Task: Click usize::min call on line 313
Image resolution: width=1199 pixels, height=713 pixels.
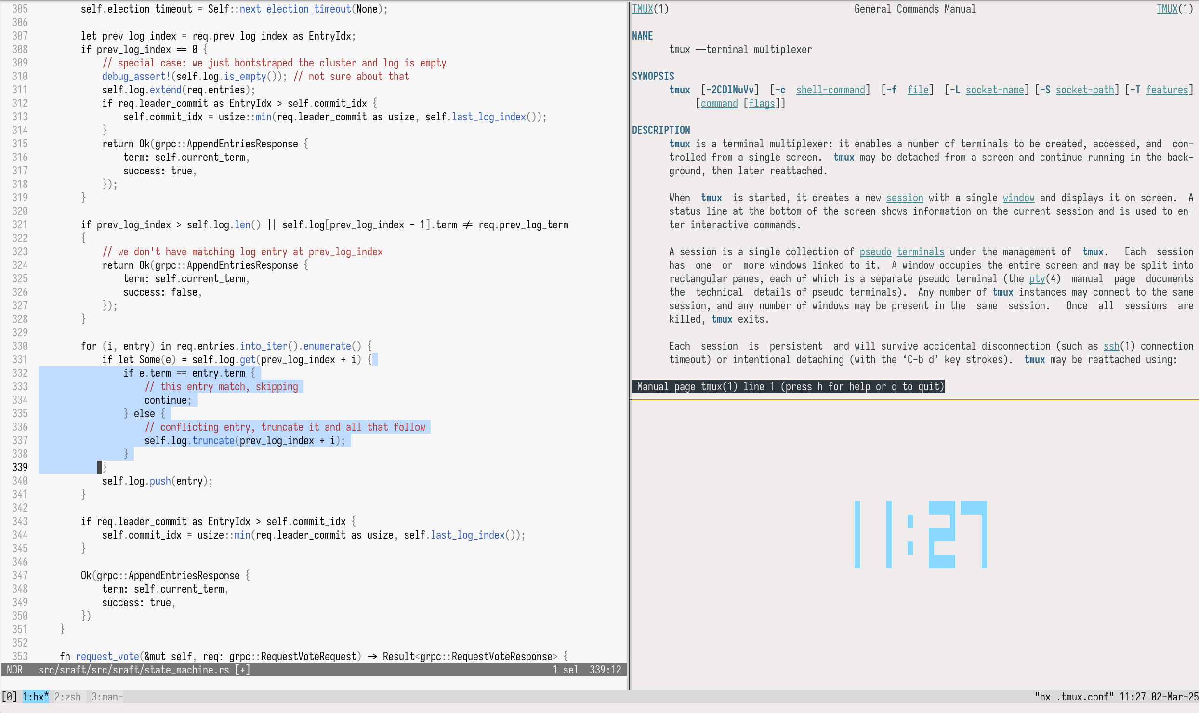Action: click(245, 117)
